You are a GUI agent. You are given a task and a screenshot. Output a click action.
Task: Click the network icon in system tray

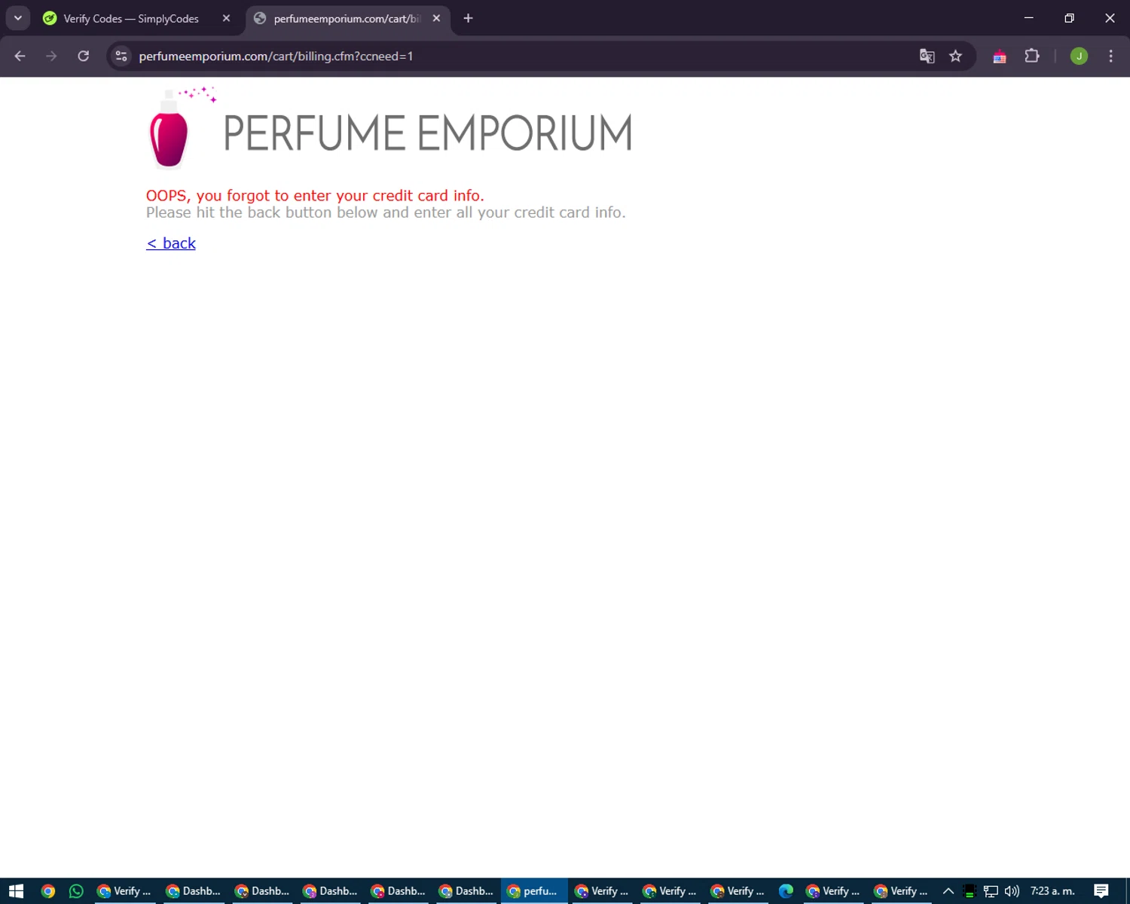point(991,891)
